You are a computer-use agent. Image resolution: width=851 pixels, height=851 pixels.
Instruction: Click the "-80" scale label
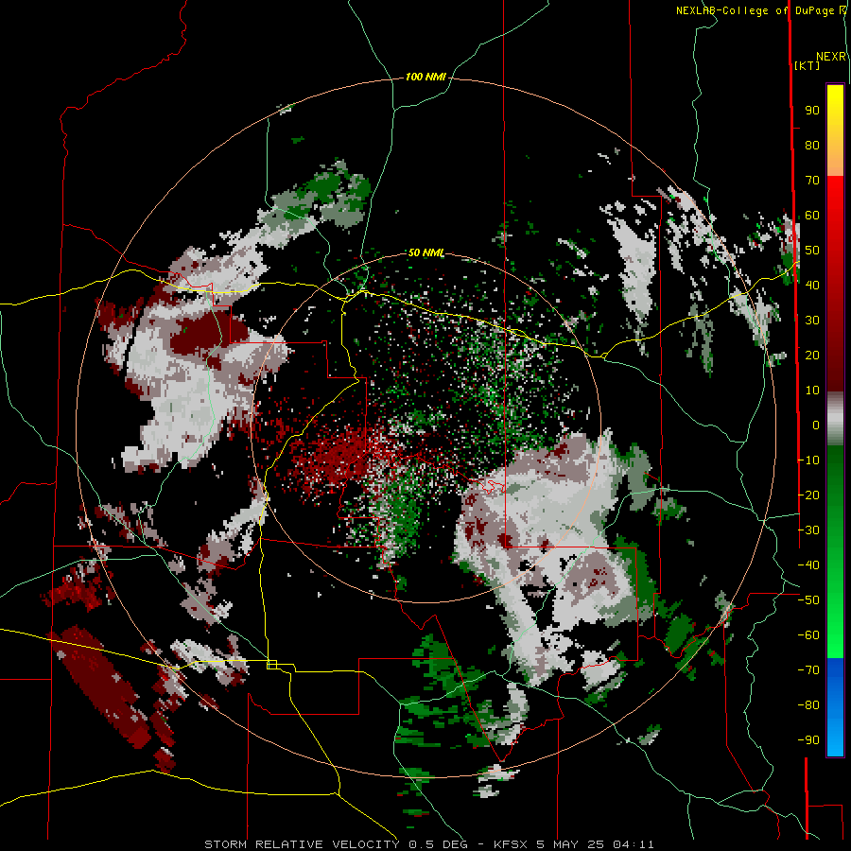808,705
